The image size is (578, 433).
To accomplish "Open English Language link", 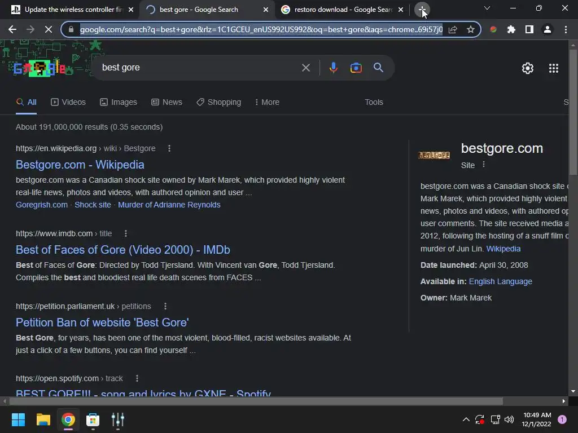I will coord(500,281).
